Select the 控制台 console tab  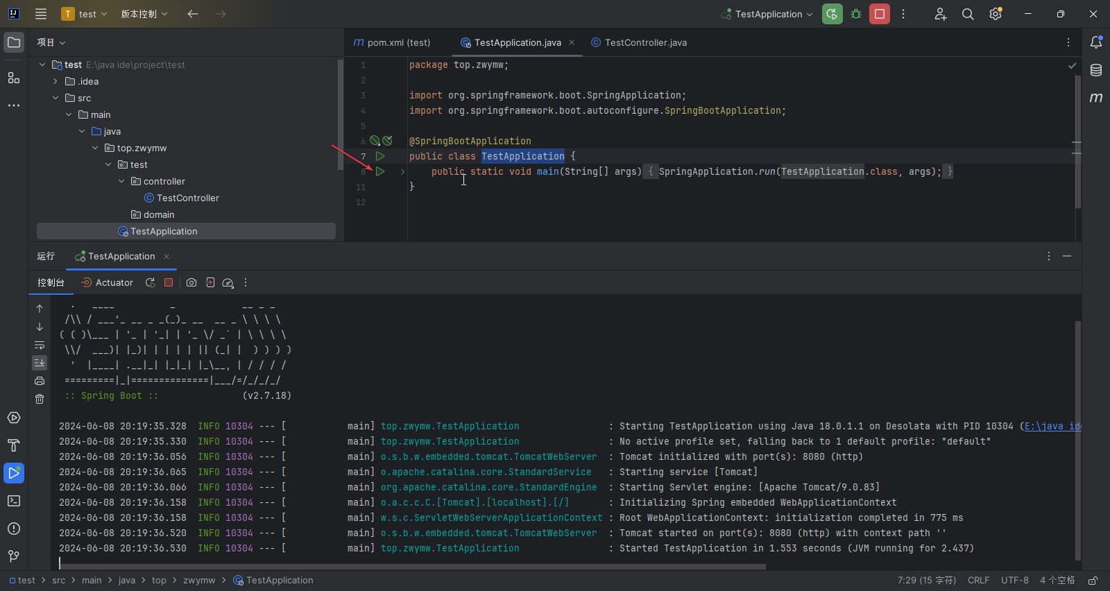51,282
